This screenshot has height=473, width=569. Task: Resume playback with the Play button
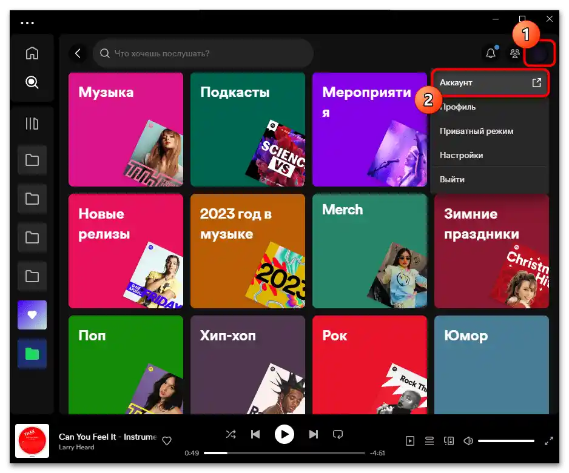284,434
